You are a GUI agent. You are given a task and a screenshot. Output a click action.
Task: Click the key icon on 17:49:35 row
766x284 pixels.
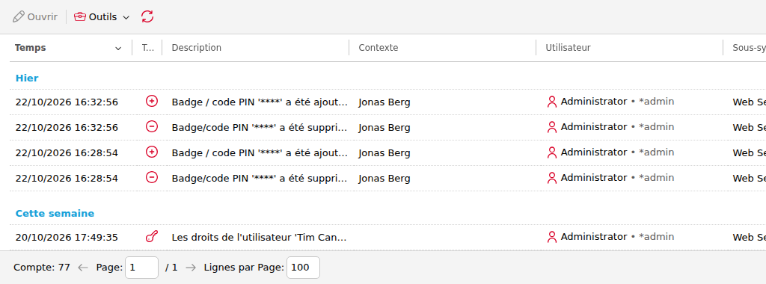(x=152, y=237)
